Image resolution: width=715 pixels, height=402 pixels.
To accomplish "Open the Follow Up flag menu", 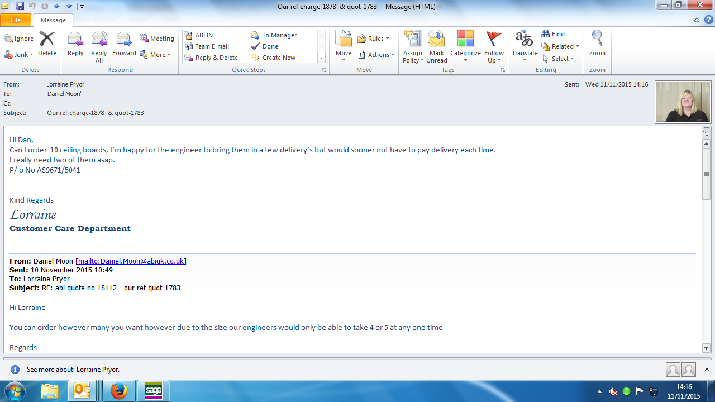I will [494, 47].
